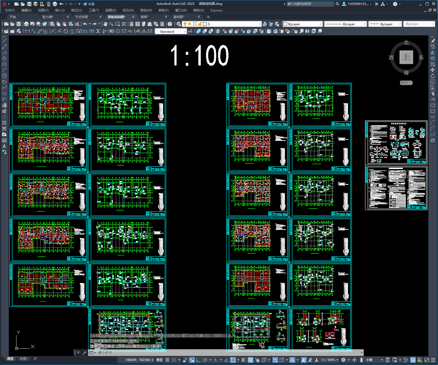Click the WCS button under ViewCube
Viewport: 438px width, 365px height.
(406, 83)
